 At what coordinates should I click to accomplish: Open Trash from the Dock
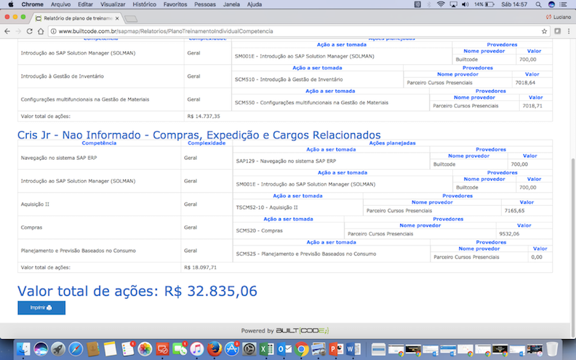[x=552, y=348]
